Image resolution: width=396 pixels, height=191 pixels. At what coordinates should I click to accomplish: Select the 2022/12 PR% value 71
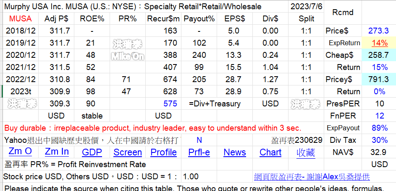(x=128, y=79)
